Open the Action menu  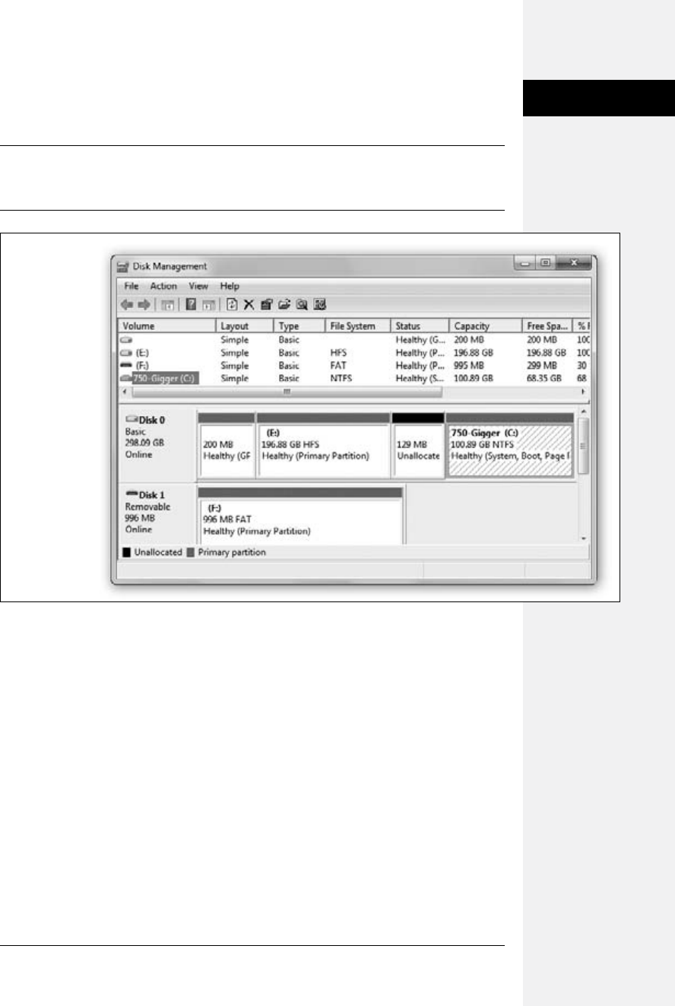[163, 286]
